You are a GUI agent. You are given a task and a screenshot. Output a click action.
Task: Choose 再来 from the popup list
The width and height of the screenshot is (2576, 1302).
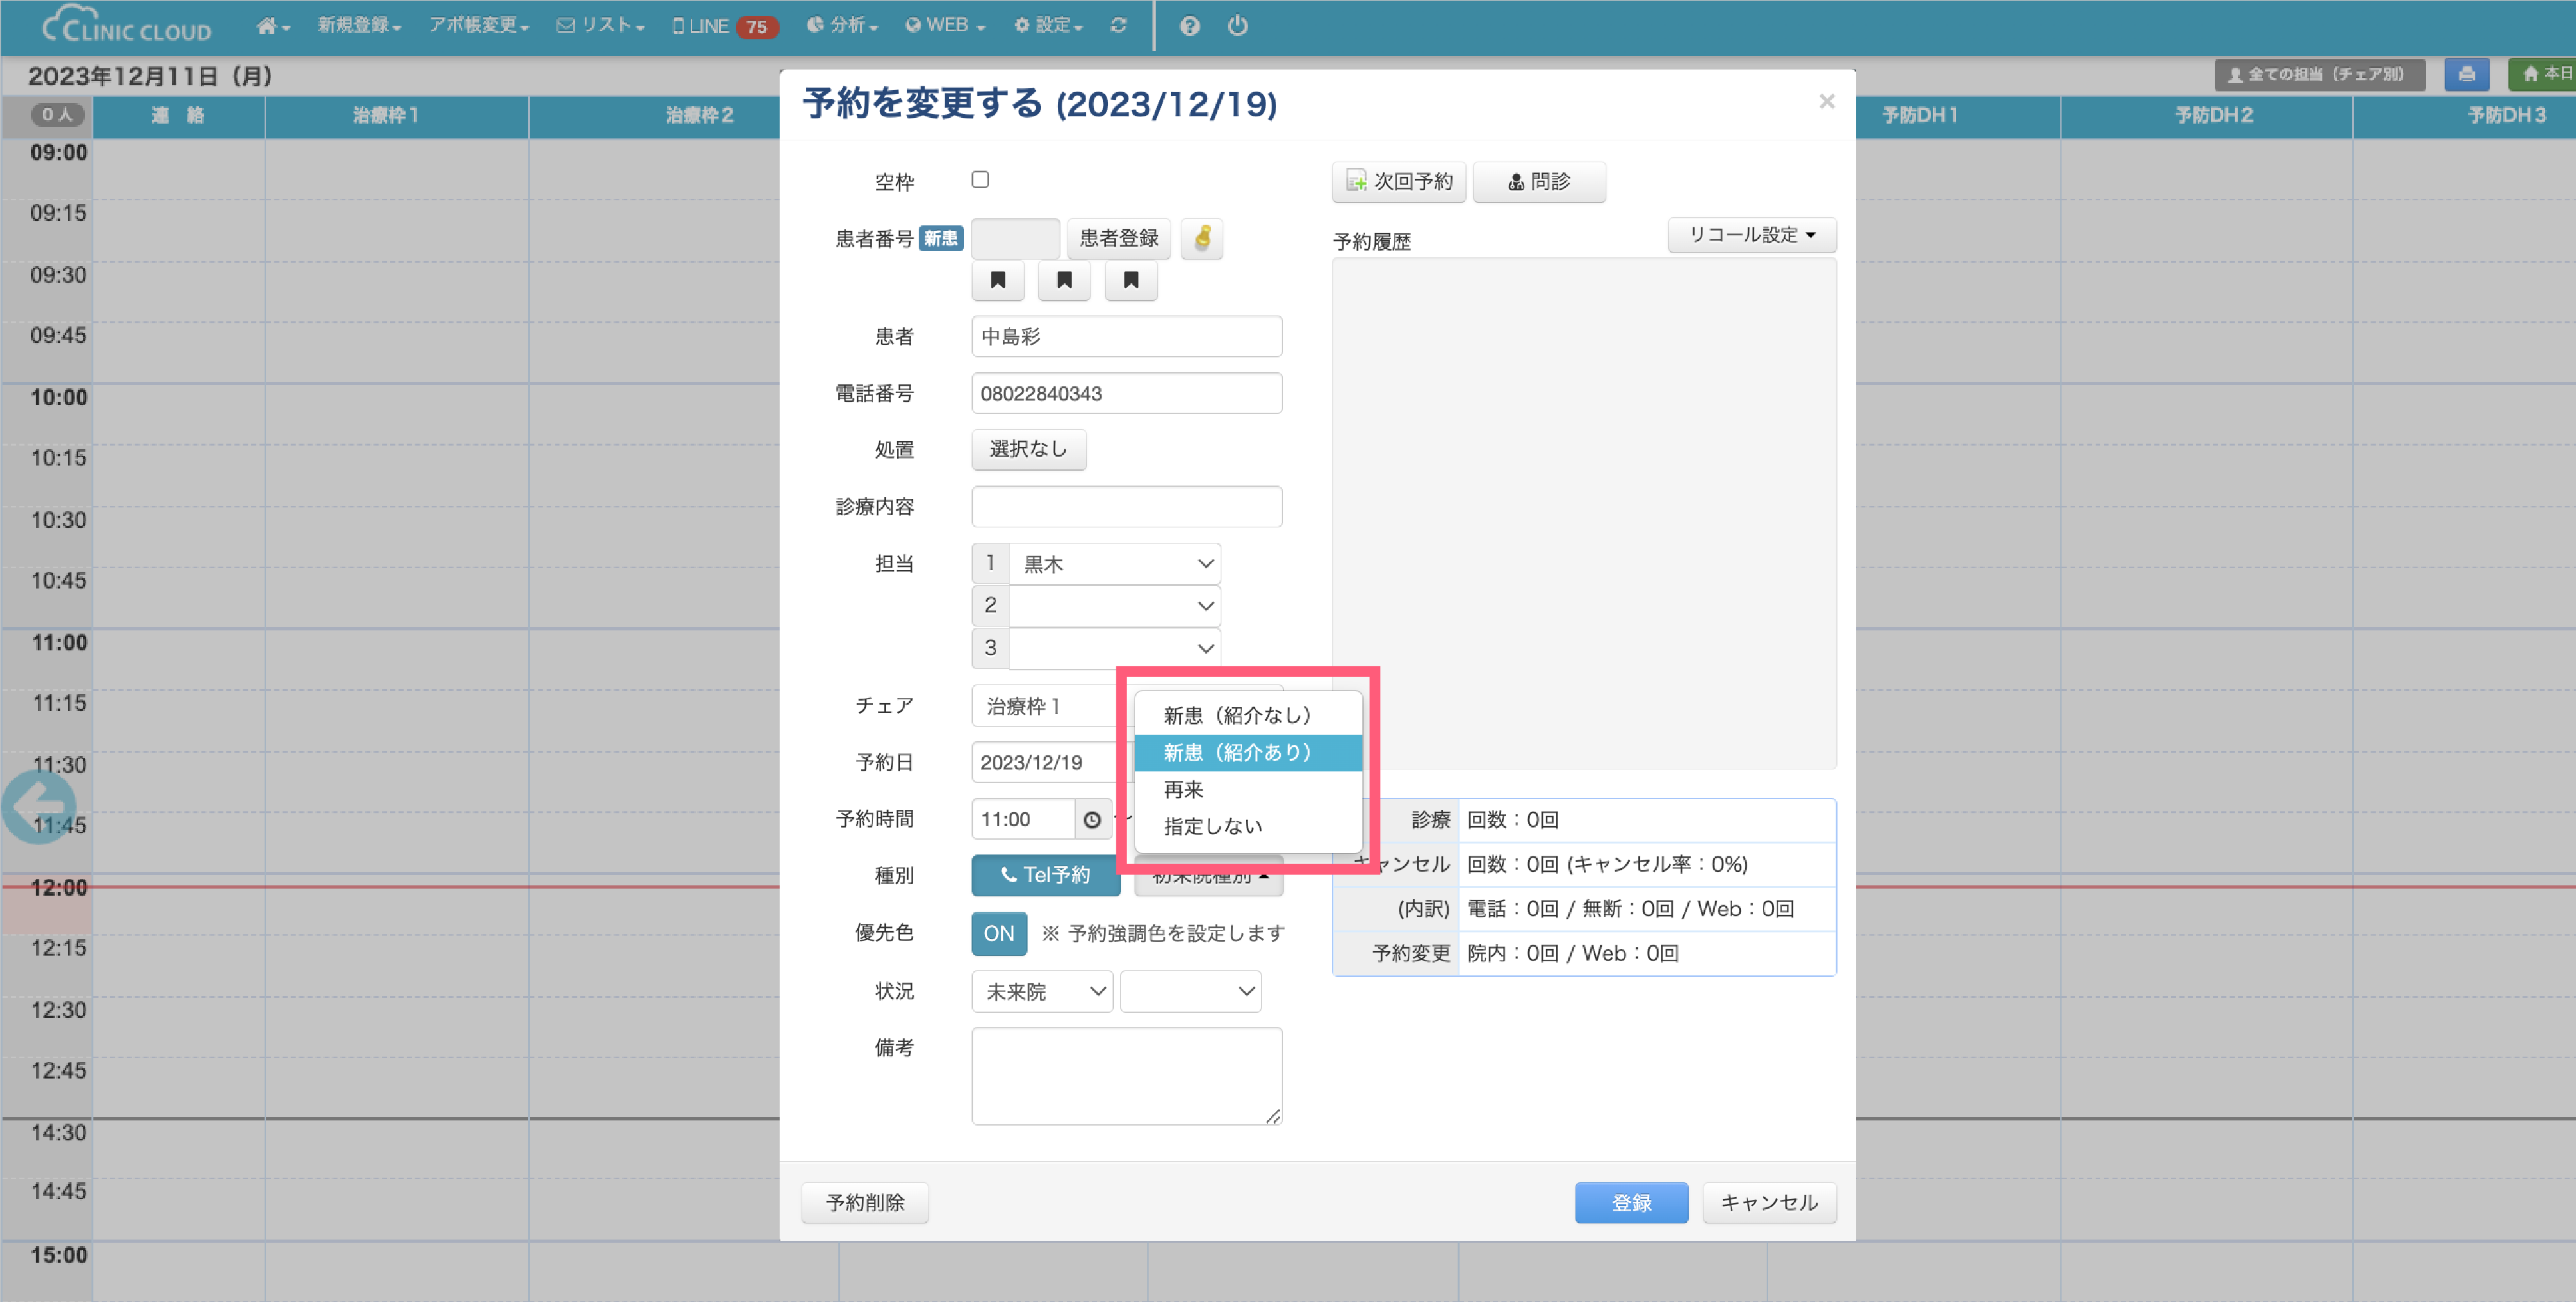coord(1183,790)
